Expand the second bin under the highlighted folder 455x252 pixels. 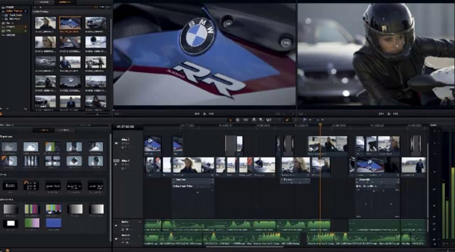tap(3, 19)
